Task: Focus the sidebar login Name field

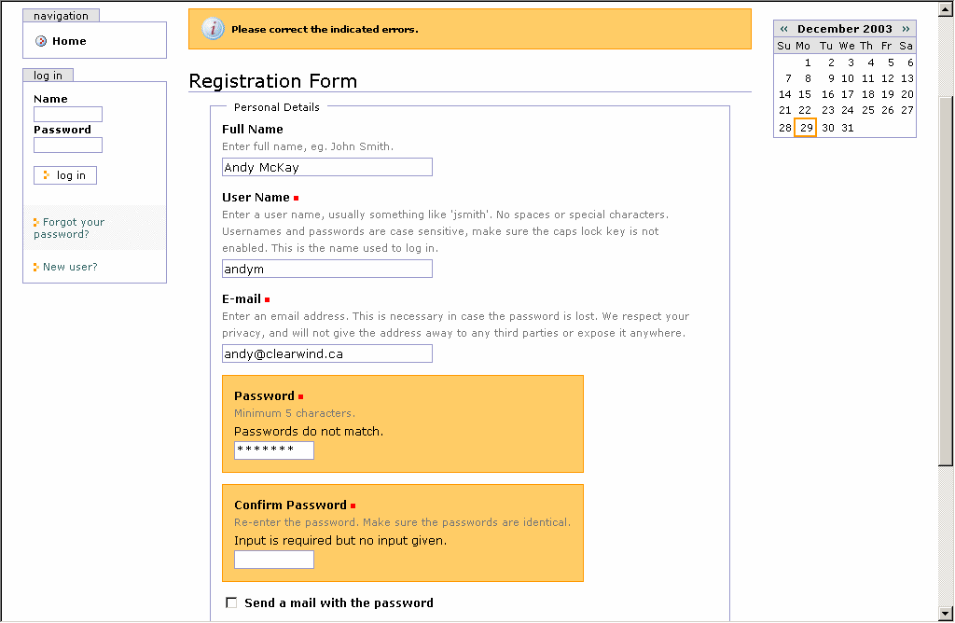Action: [x=67, y=115]
